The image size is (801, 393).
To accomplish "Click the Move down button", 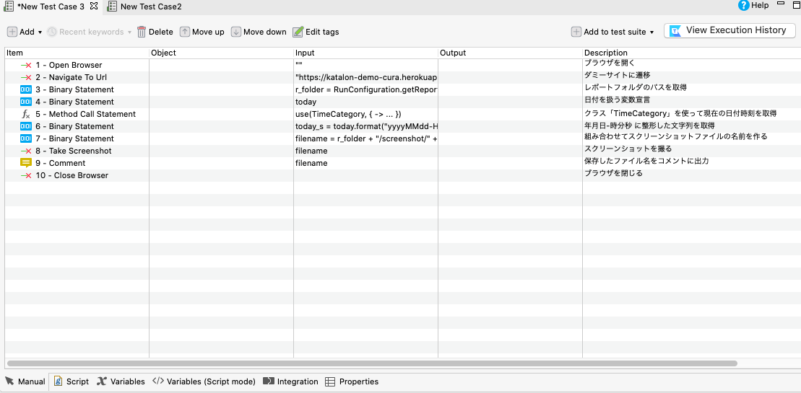I will coord(259,32).
